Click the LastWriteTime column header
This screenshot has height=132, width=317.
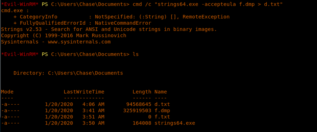[84, 92]
